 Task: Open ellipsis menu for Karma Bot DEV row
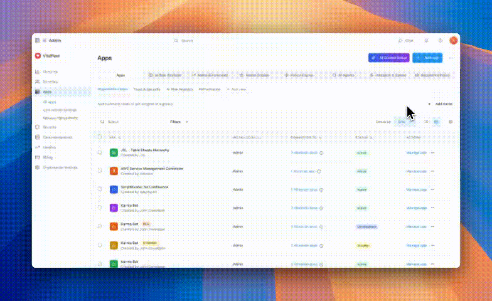(x=433, y=226)
